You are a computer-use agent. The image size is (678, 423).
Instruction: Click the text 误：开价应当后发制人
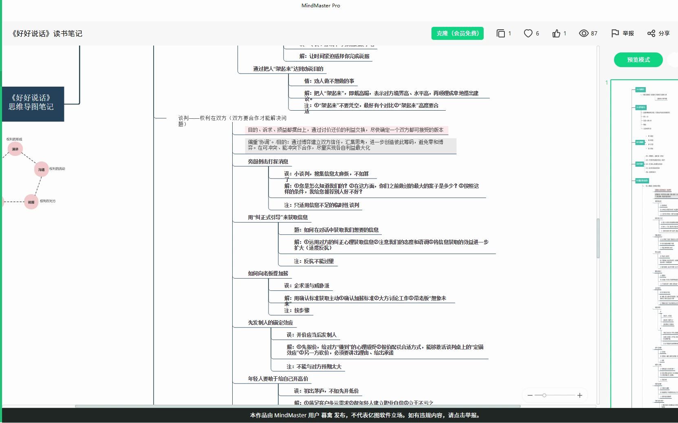(311, 335)
